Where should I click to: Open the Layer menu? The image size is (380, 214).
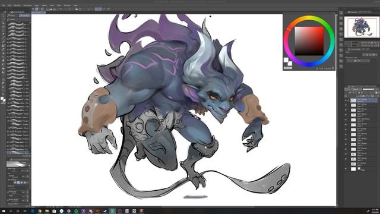point(37,5)
